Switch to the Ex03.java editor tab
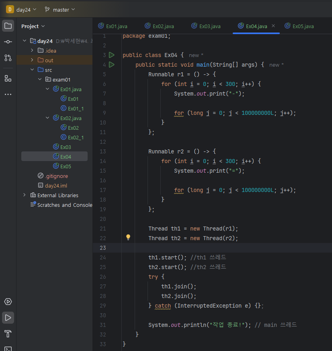Image resolution: width=332 pixels, height=351 pixels. [206, 26]
